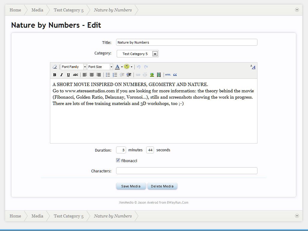Expand the Category dropdown showing Test Category 5
308x231 pixels.
point(155,54)
